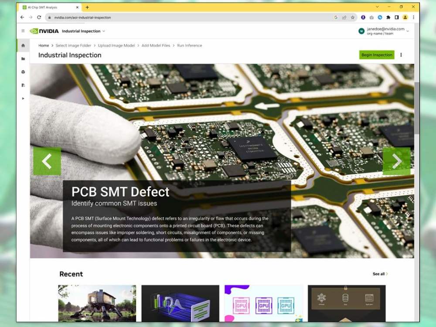
Task: Click the share icon in the address bar
Action: (x=344, y=17)
